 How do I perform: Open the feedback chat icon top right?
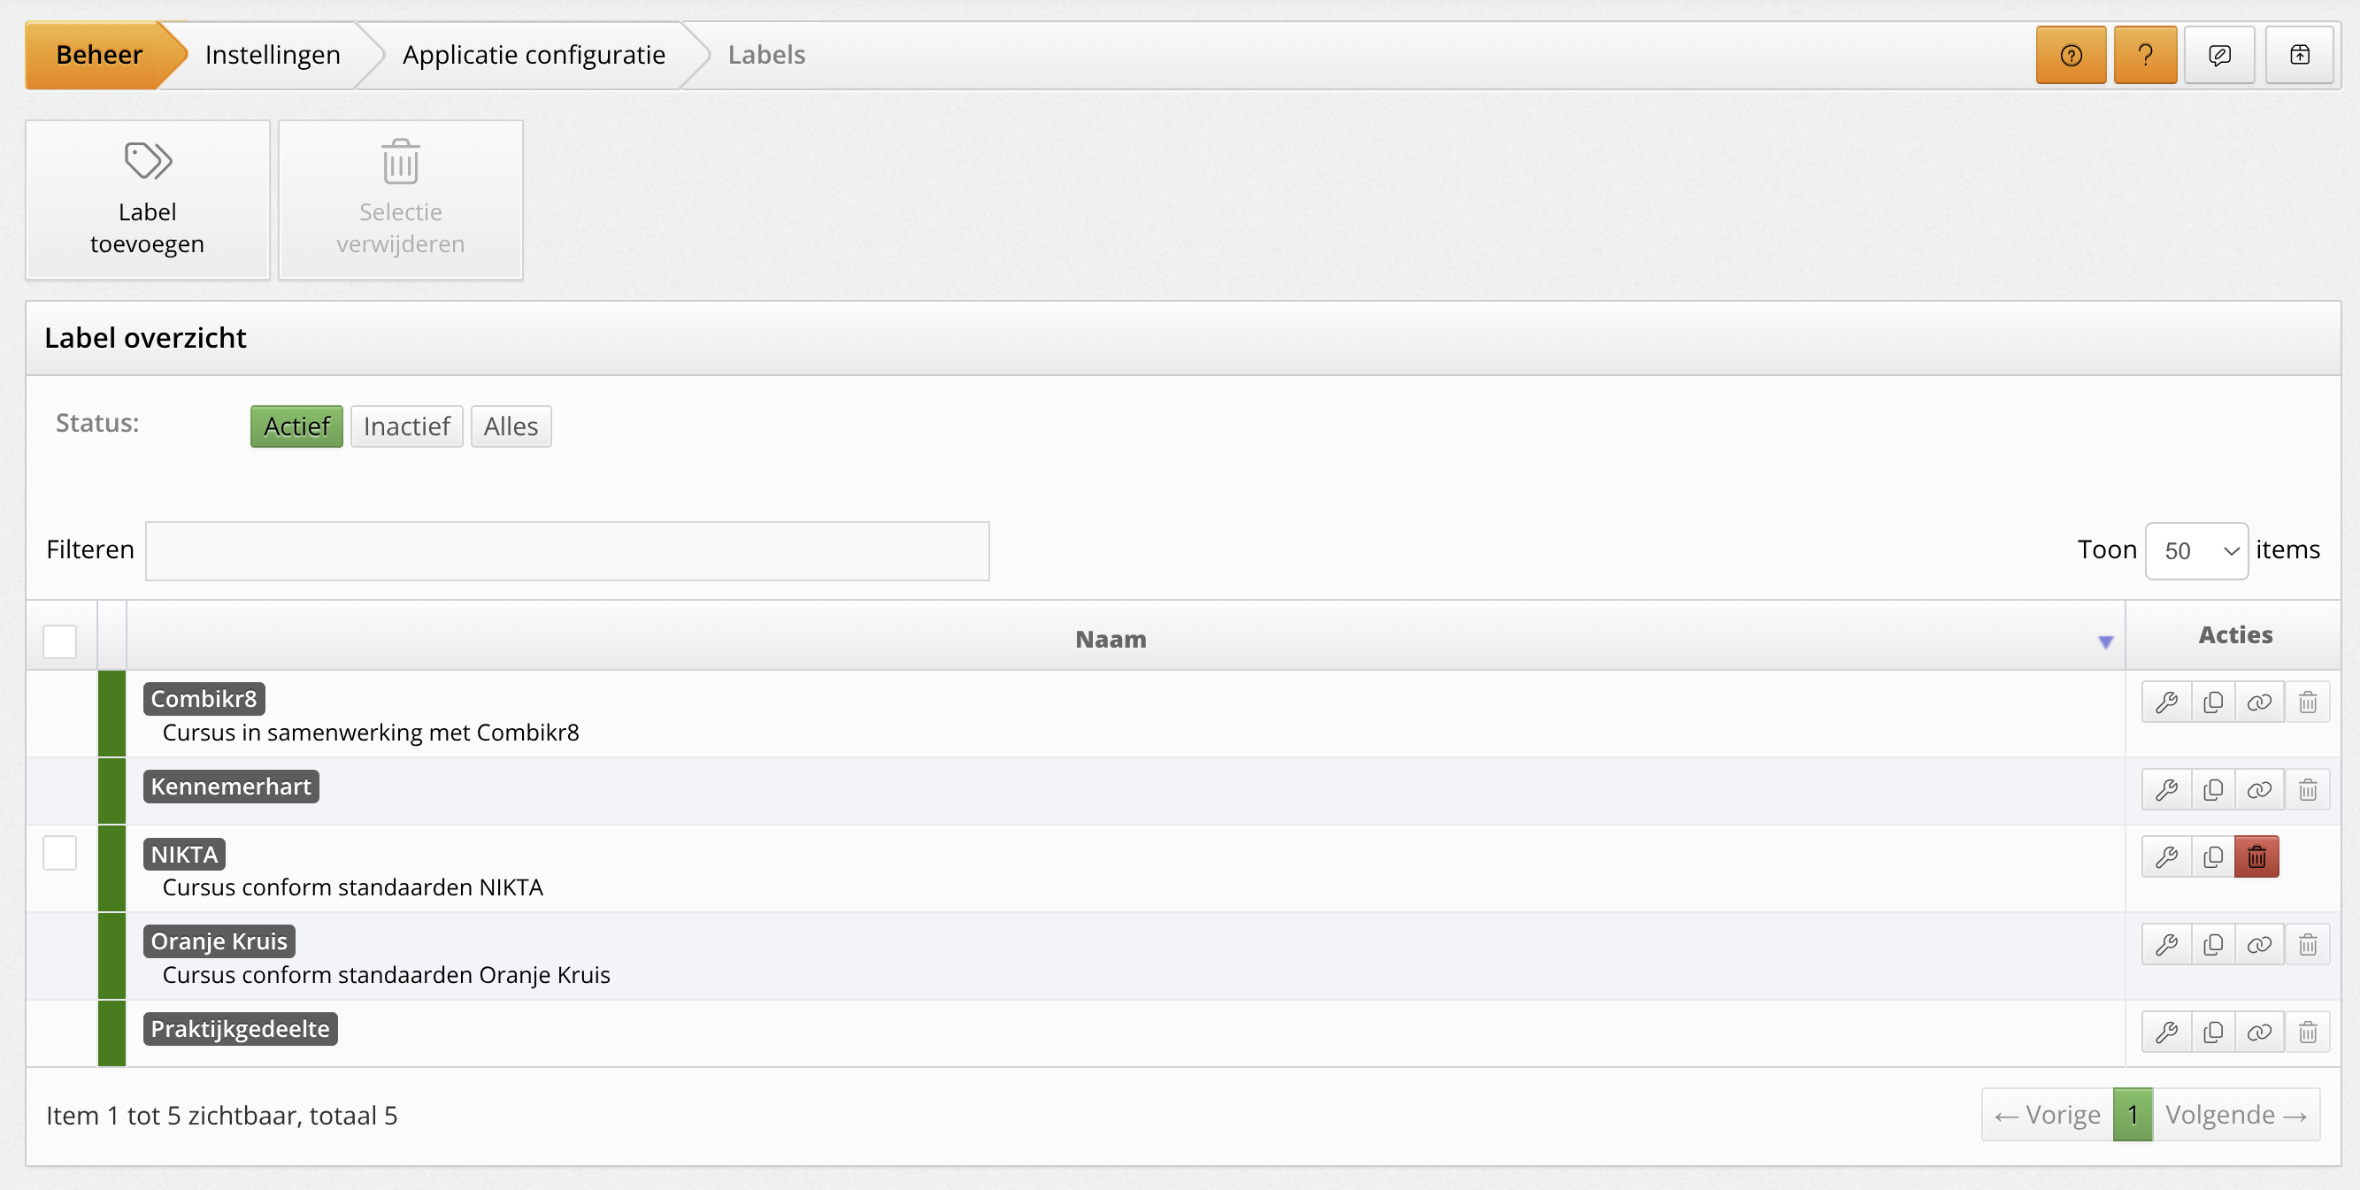click(x=2219, y=56)
